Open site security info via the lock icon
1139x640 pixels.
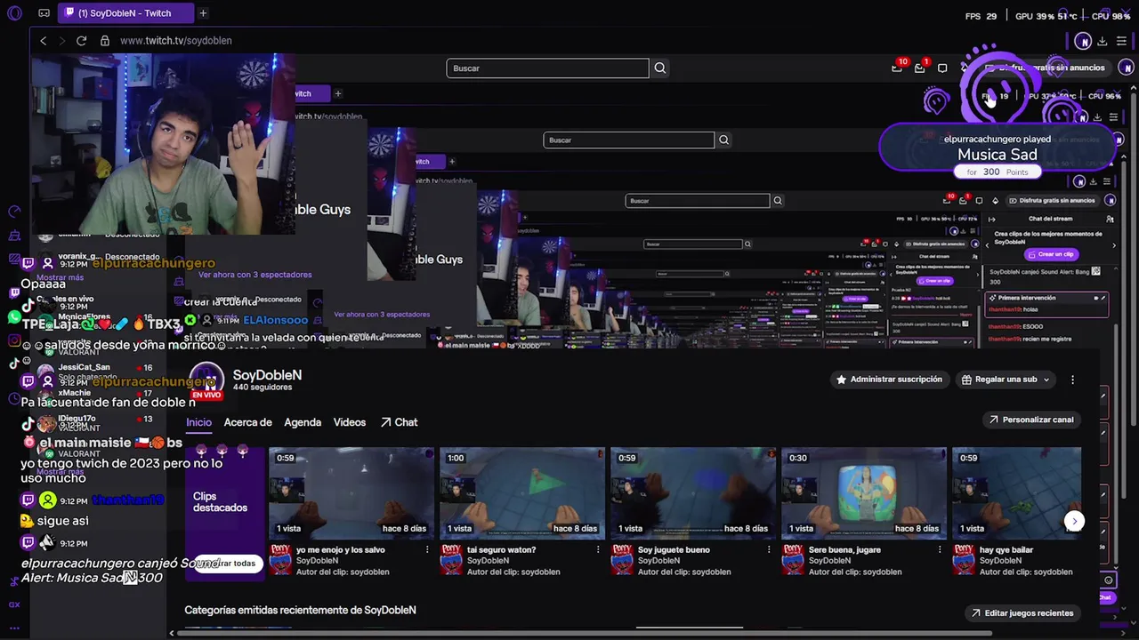(105, 41)
